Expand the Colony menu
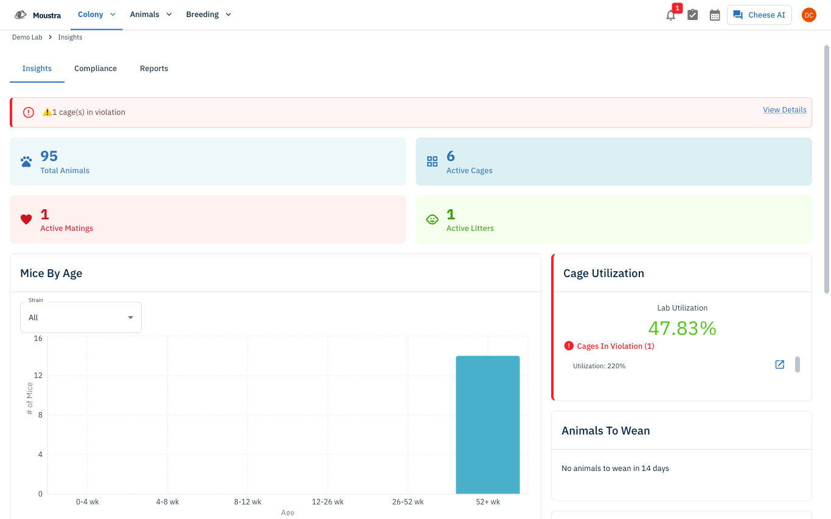The height and width of the screenshot is (519, 831). [x=97, y=15]
